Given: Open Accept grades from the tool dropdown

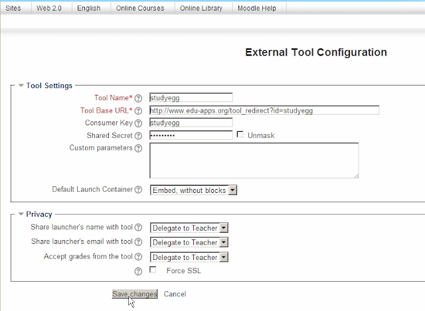Looking at the screenshot, I should pyautogui.click(x=189, y=257).
